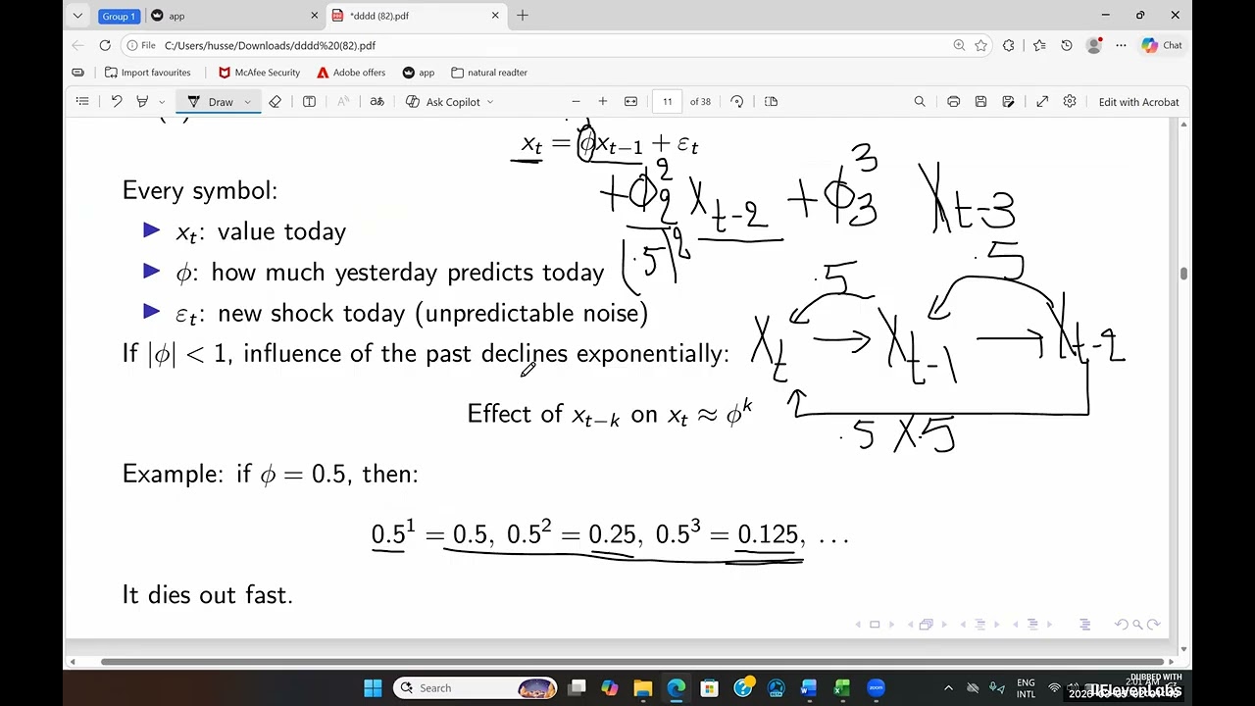
Task: Save the PDF file
Action: coord(980,102)
